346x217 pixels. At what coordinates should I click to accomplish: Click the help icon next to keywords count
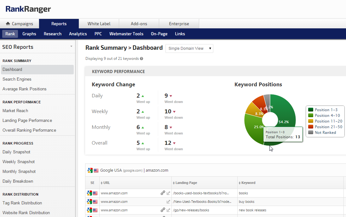tap(141, 59)
